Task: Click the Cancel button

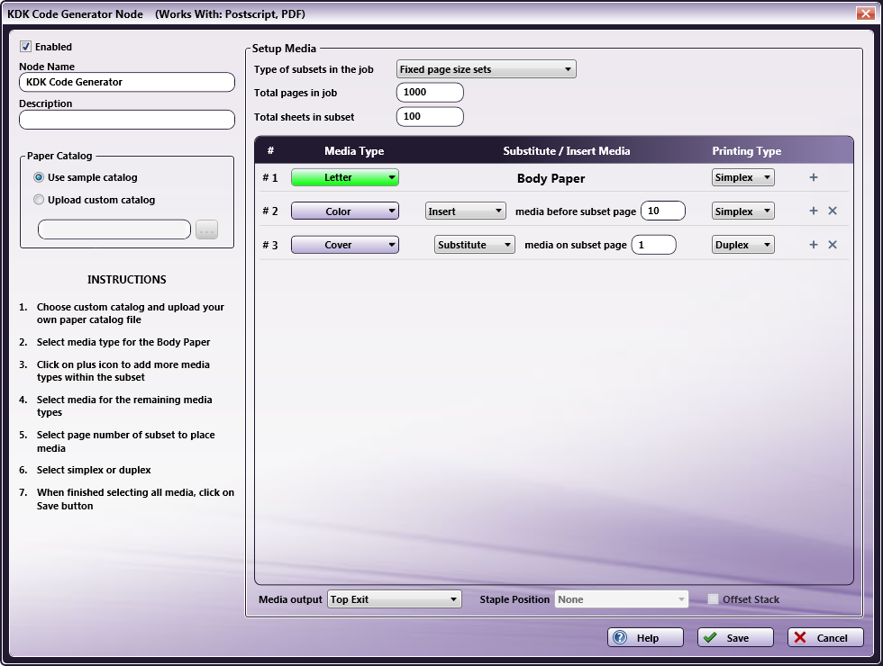Action: [x=825, y=637]
